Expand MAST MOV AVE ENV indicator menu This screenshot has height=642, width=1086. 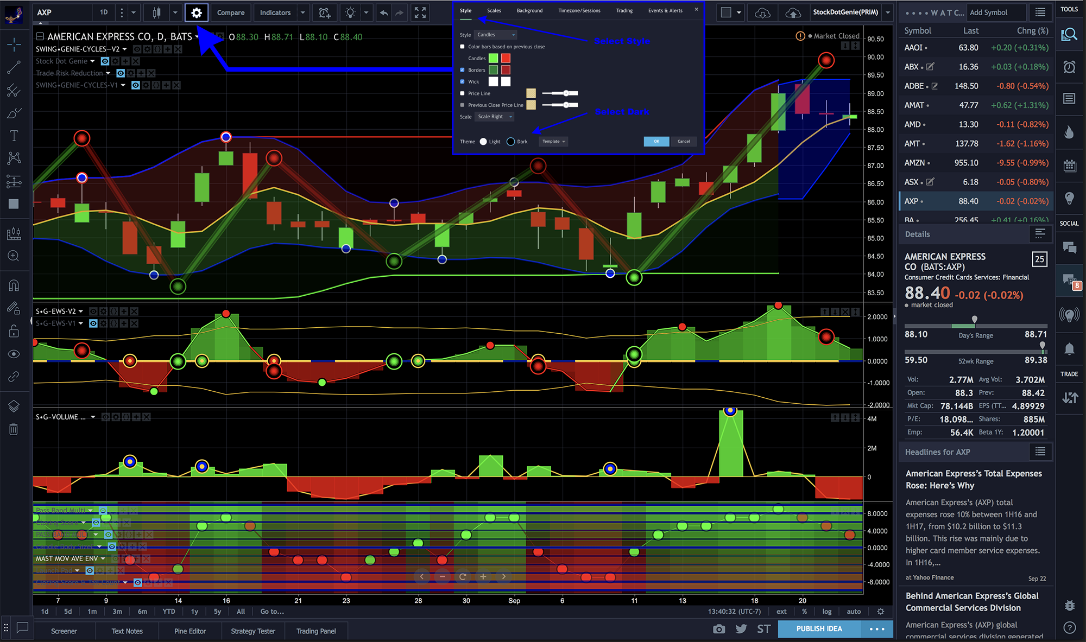click(103, 558)
